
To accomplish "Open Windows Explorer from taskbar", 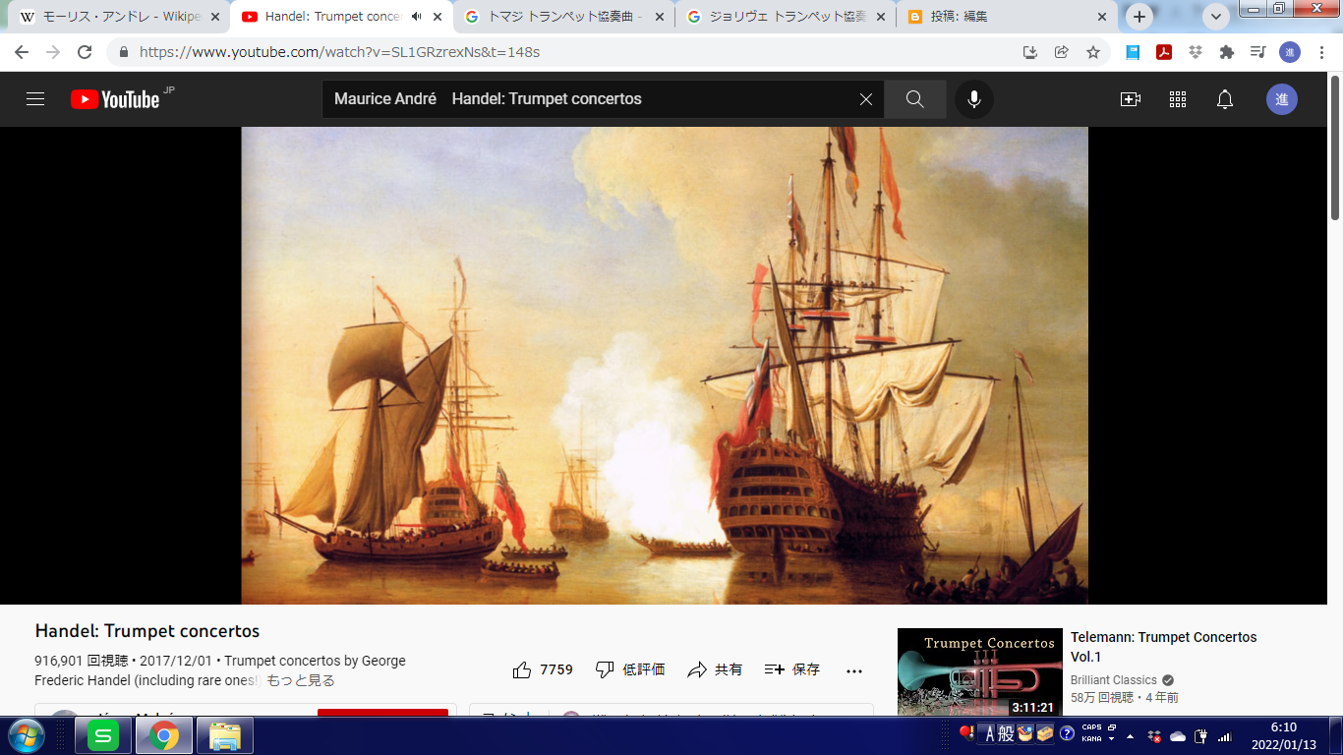I will tap(225, 735).
